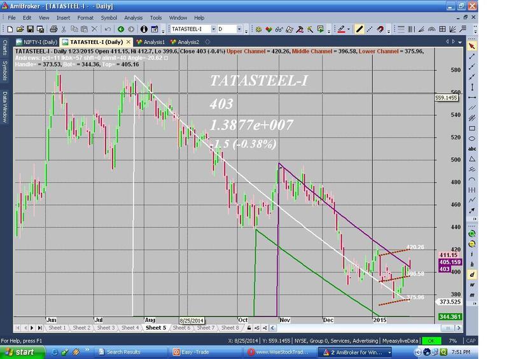Switch to monthly interval with m button

tap(472, 295)
